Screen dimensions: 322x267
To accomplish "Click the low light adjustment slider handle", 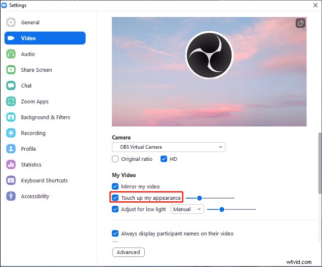I will [222, 209].
